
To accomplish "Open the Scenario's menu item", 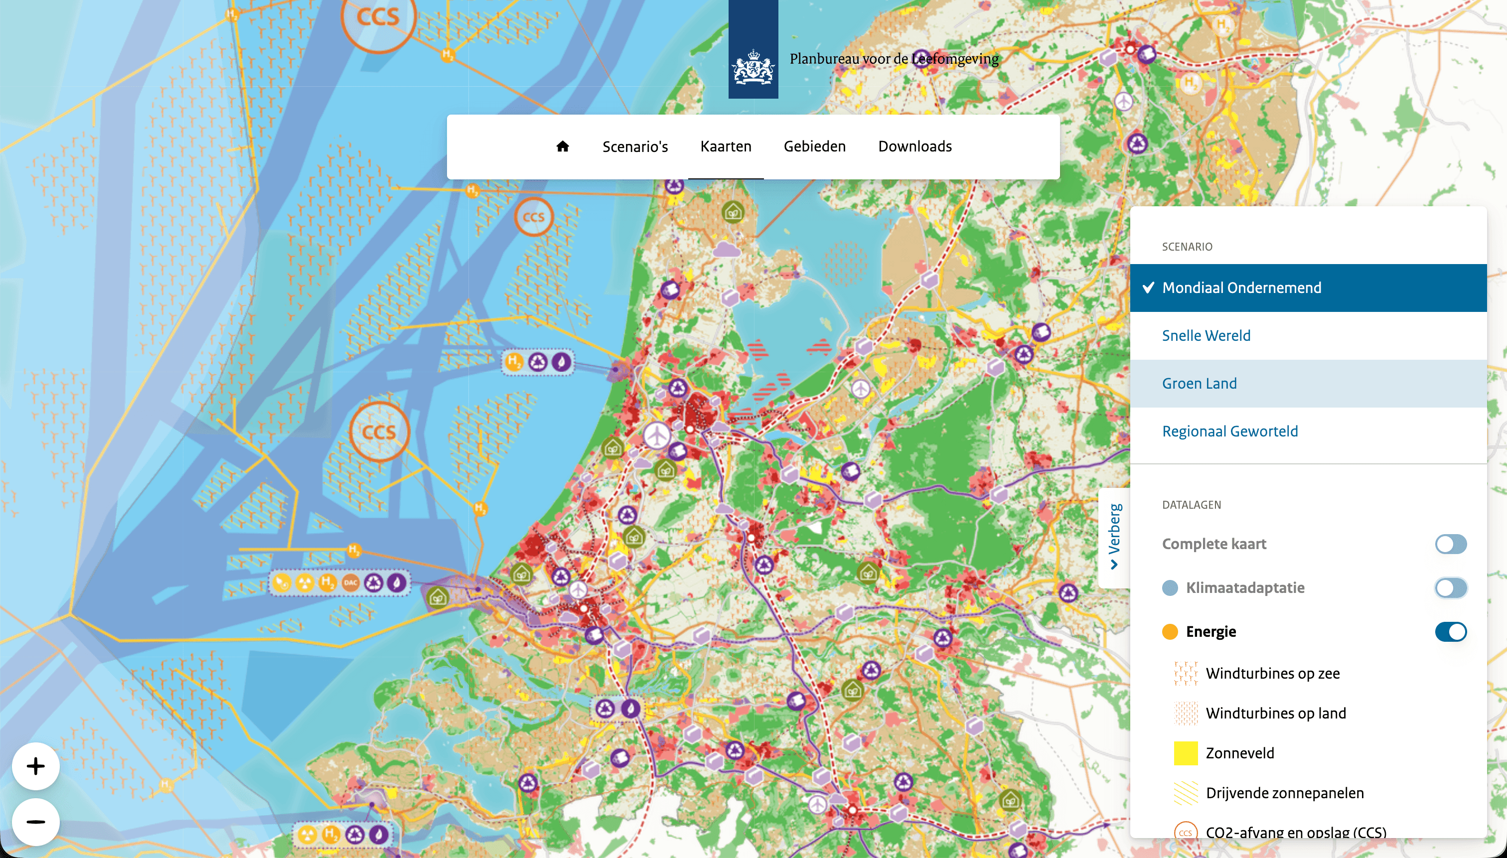I will 635,146.
